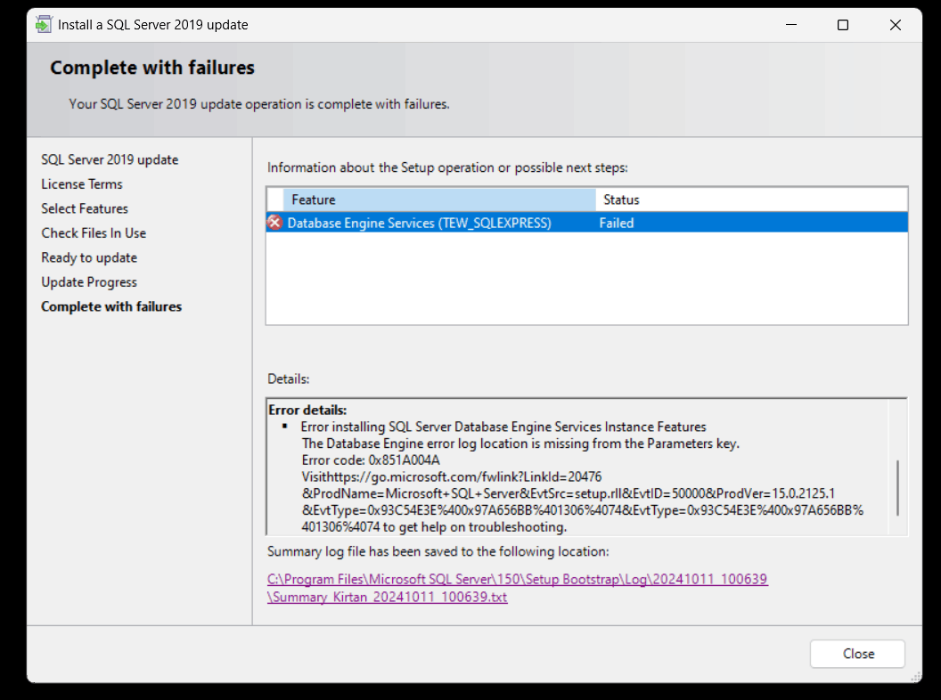This screenshot has height=700, width=941.
Task: Click the minimize window icon
Action: [790, 25]
